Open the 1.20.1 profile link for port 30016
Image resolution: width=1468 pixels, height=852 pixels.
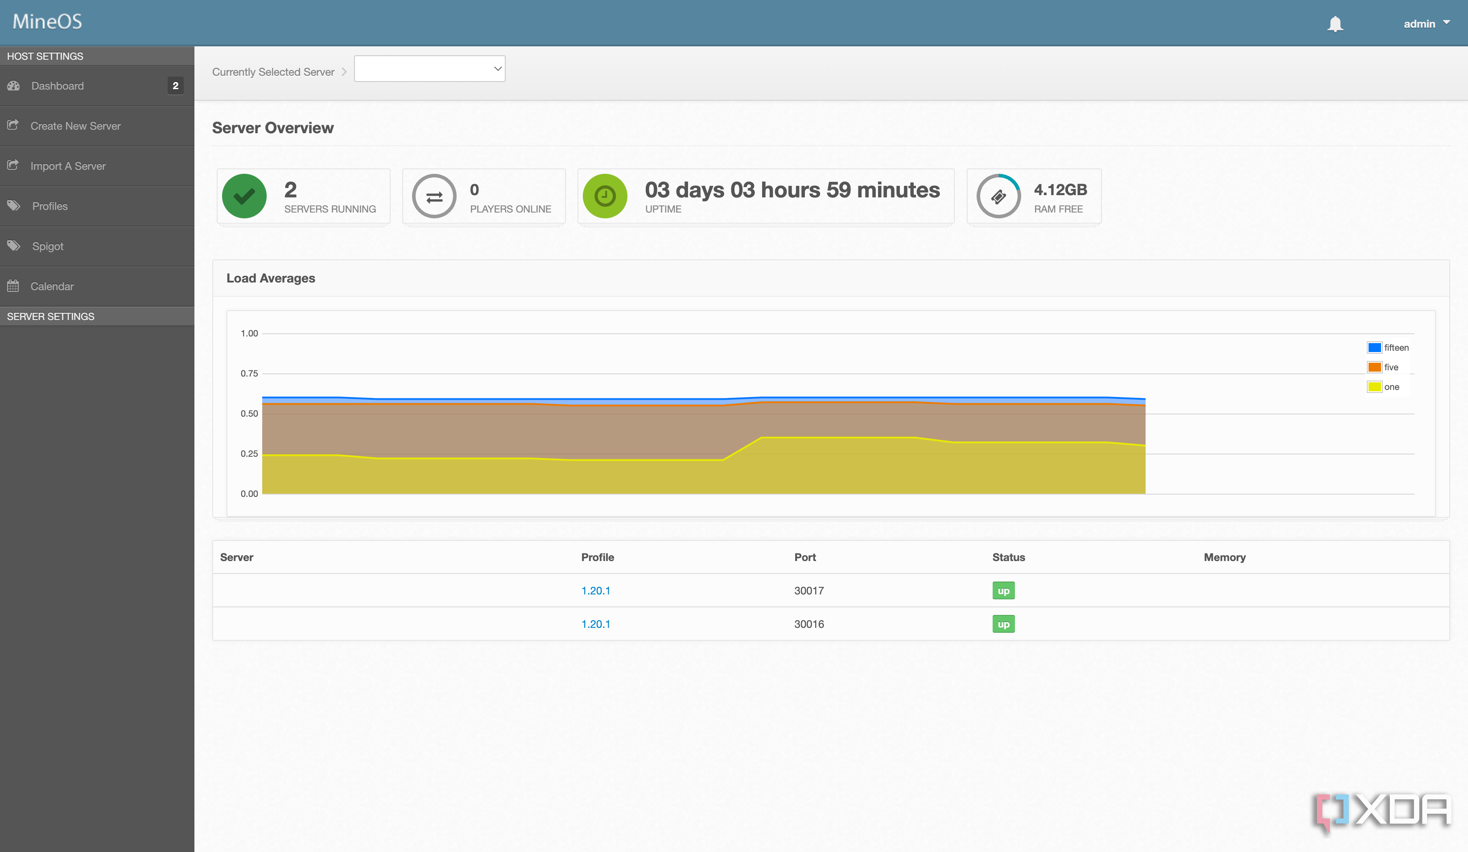[x=595, y=624]
